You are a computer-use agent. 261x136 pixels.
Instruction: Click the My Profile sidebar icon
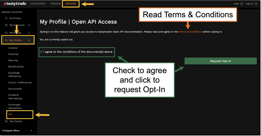point(6,40)
